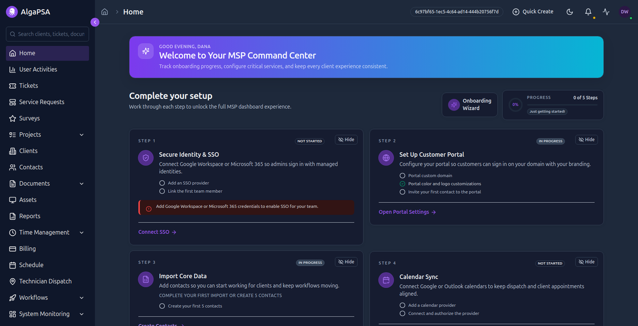638x326 pixels.
Task: Go to Clients page
Action: (47, 151)
